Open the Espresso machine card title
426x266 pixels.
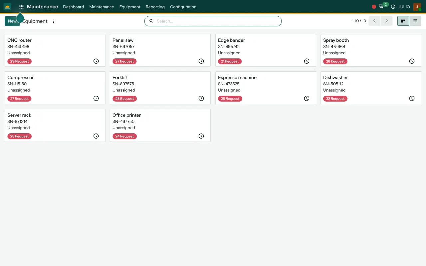(x=237, y=77)
